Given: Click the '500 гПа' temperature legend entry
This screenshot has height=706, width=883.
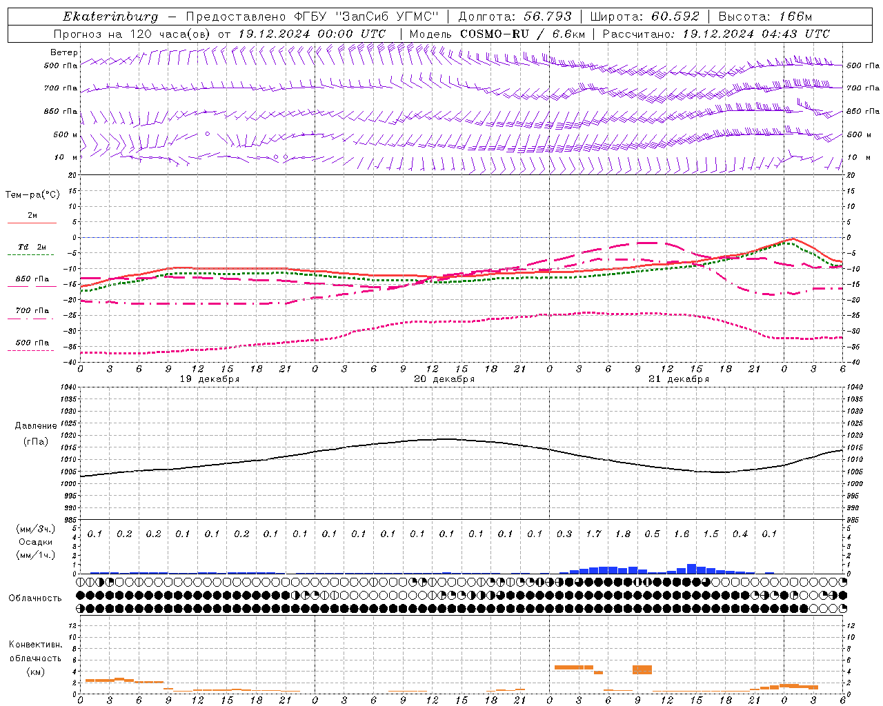Looking at the screenshot, I should tap(32, 343).
